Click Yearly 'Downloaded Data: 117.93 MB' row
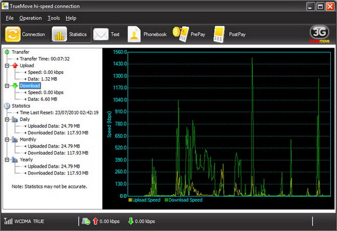Screen dimensions: 337x231 tap(58, 173)
